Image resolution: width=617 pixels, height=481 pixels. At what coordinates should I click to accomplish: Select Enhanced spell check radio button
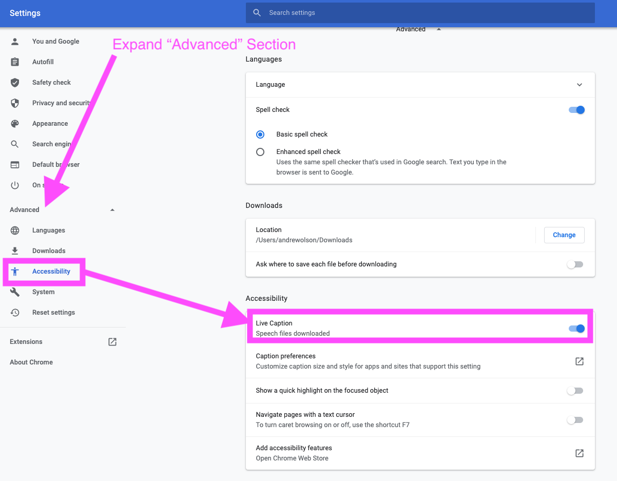pos(260,152)
